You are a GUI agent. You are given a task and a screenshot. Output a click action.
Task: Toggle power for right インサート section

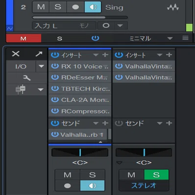tap(119, 55)
